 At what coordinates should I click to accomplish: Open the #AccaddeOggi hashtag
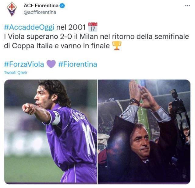[29, 27]
